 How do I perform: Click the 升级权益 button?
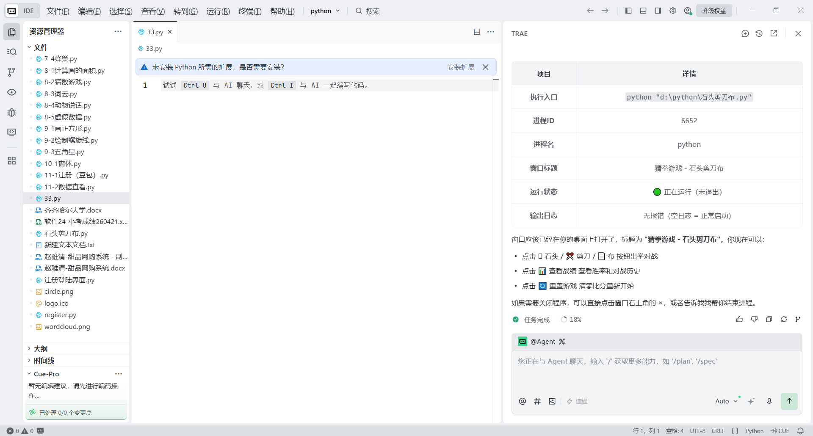714,11
